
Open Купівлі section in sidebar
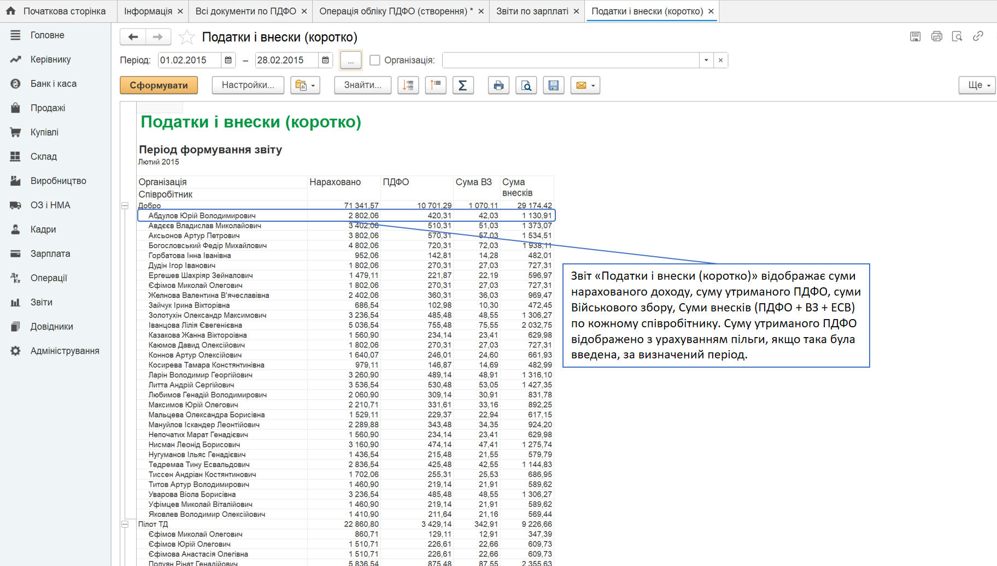click(x=55, y=132)
